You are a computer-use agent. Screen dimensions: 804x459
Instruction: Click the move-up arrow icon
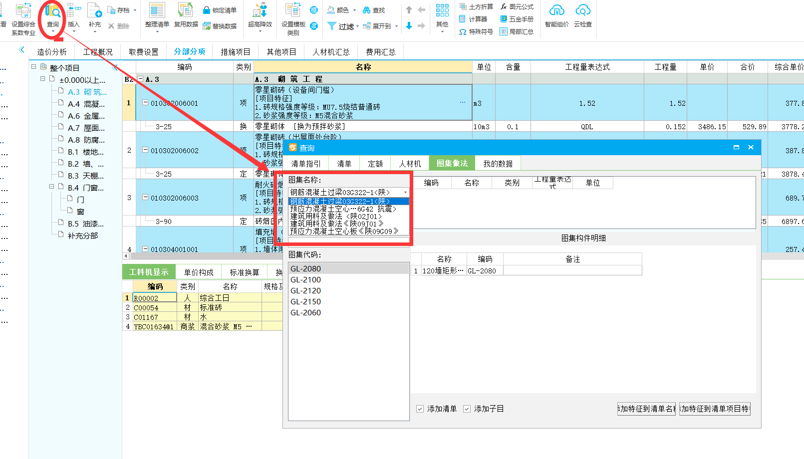409,10
